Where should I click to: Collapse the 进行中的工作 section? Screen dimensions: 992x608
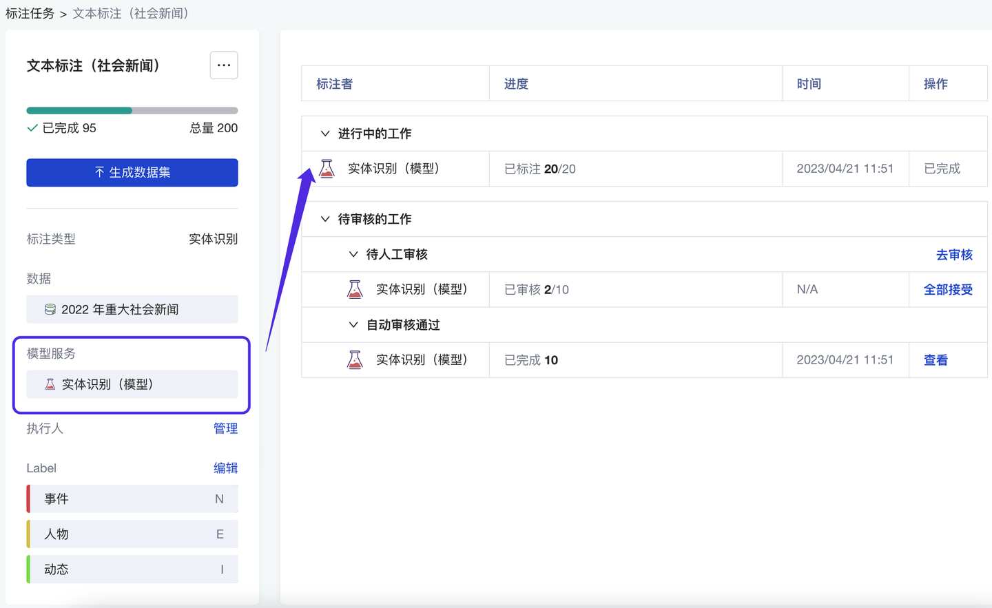(x=325, y=134)
